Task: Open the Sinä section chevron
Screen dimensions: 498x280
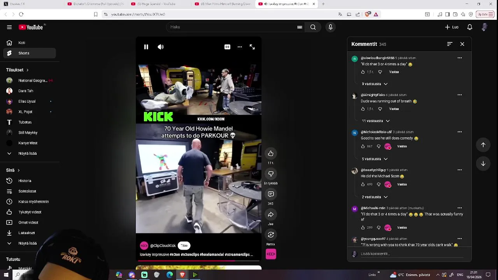Action: point(18,170)
